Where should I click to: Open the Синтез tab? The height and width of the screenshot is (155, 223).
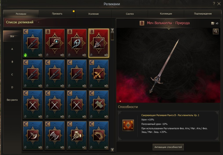click(x=130, y=14)
